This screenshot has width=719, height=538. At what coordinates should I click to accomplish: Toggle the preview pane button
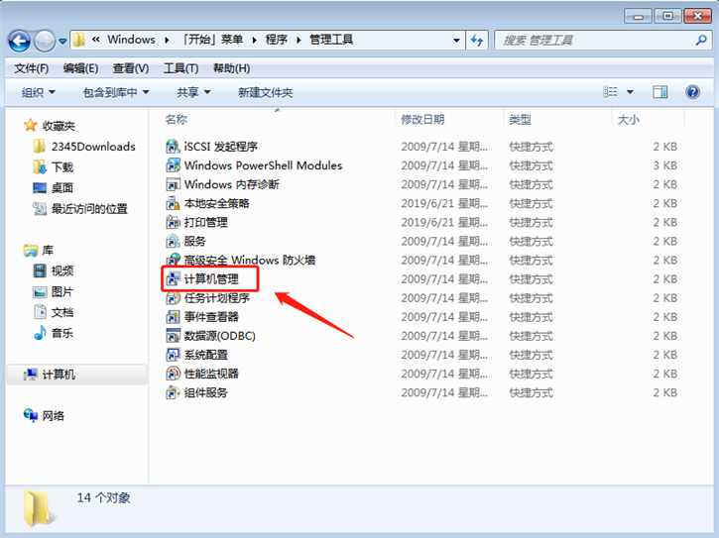click(x=659, y=92)
